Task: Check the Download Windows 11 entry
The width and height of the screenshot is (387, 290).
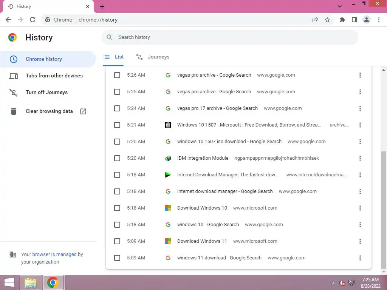Action: pos(117,241)
